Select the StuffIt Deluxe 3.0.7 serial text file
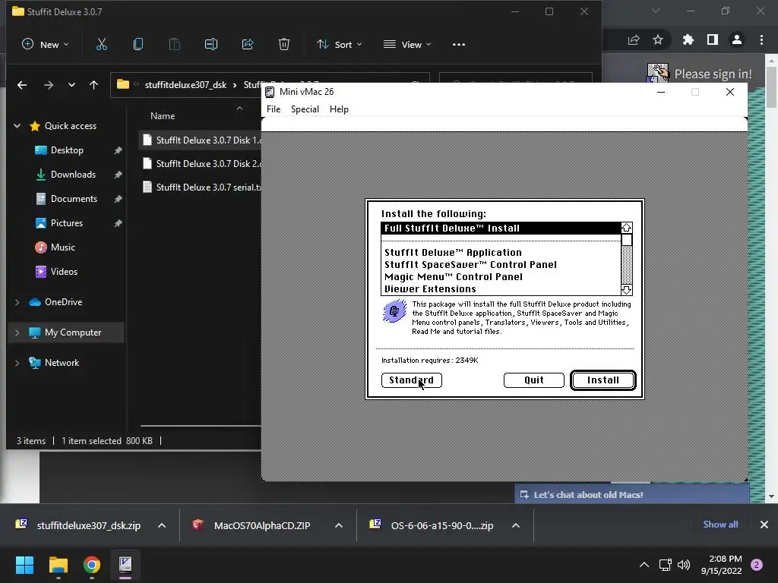Image resolution: width=778 pixels, height=583 pixels. (x=201, y=188)
